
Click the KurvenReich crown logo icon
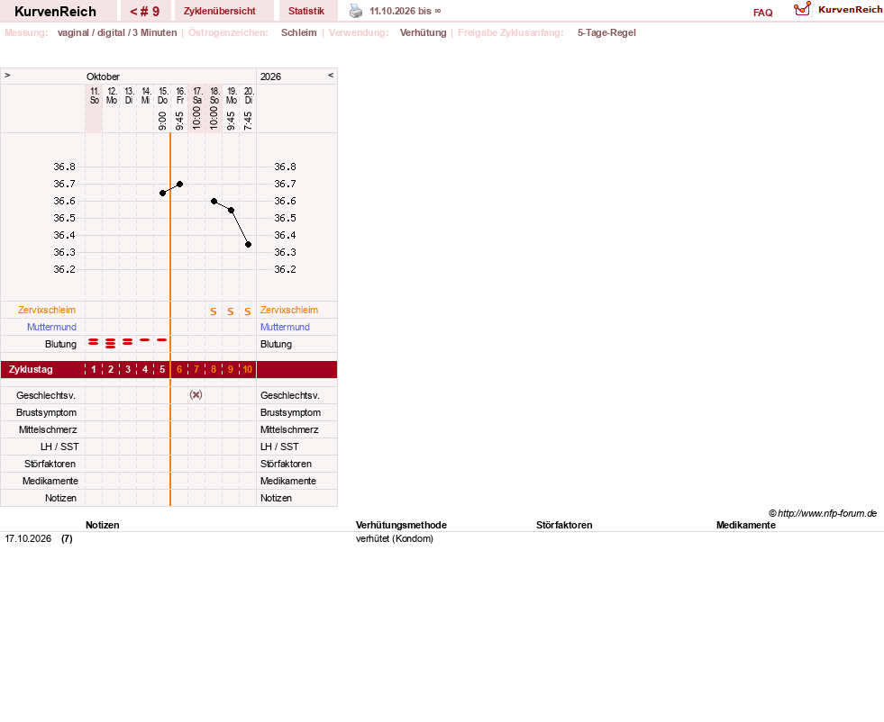[x=802, y=9]
